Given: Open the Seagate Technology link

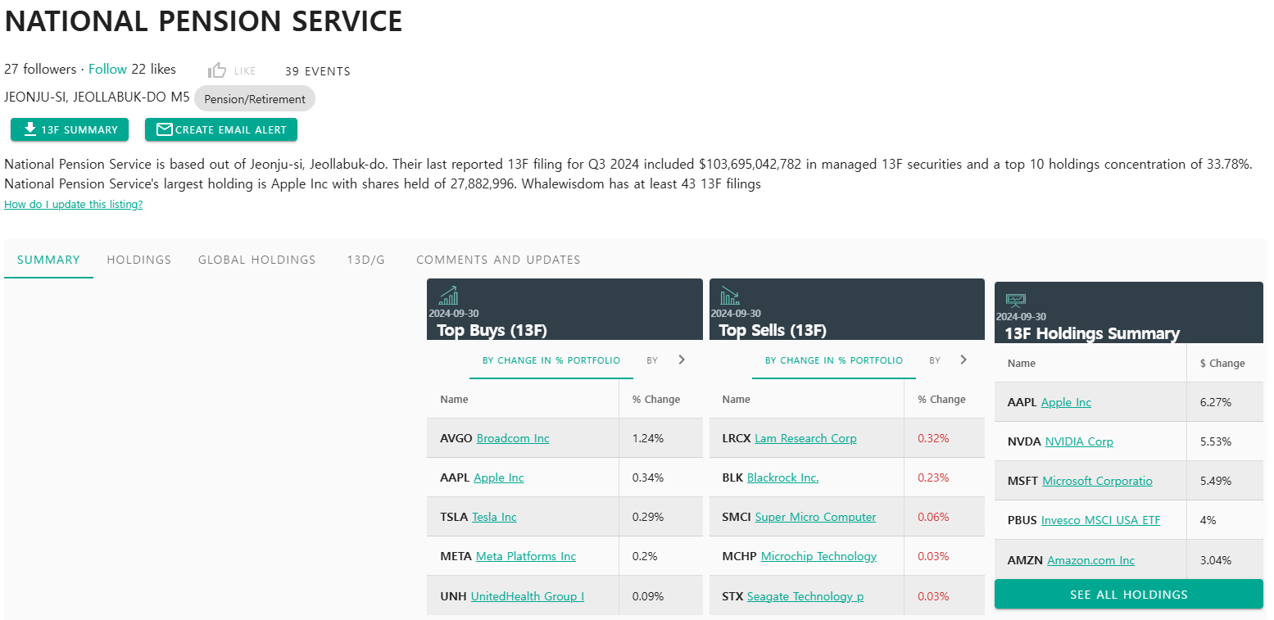Looking at the screenshot, I should tap(805, 596).
